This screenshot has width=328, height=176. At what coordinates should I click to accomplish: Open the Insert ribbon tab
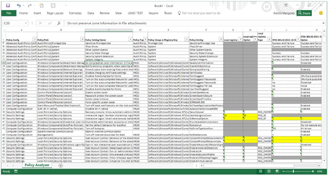[x=38, y=13]
